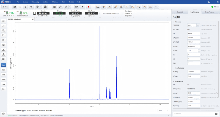Switch to the Fid view
This screenshot has height=117, width=220.
pos(3,70)
